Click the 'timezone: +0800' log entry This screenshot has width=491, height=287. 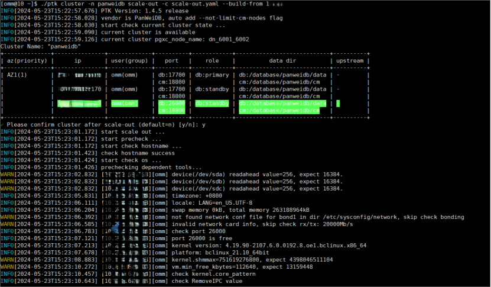point(197,196)
